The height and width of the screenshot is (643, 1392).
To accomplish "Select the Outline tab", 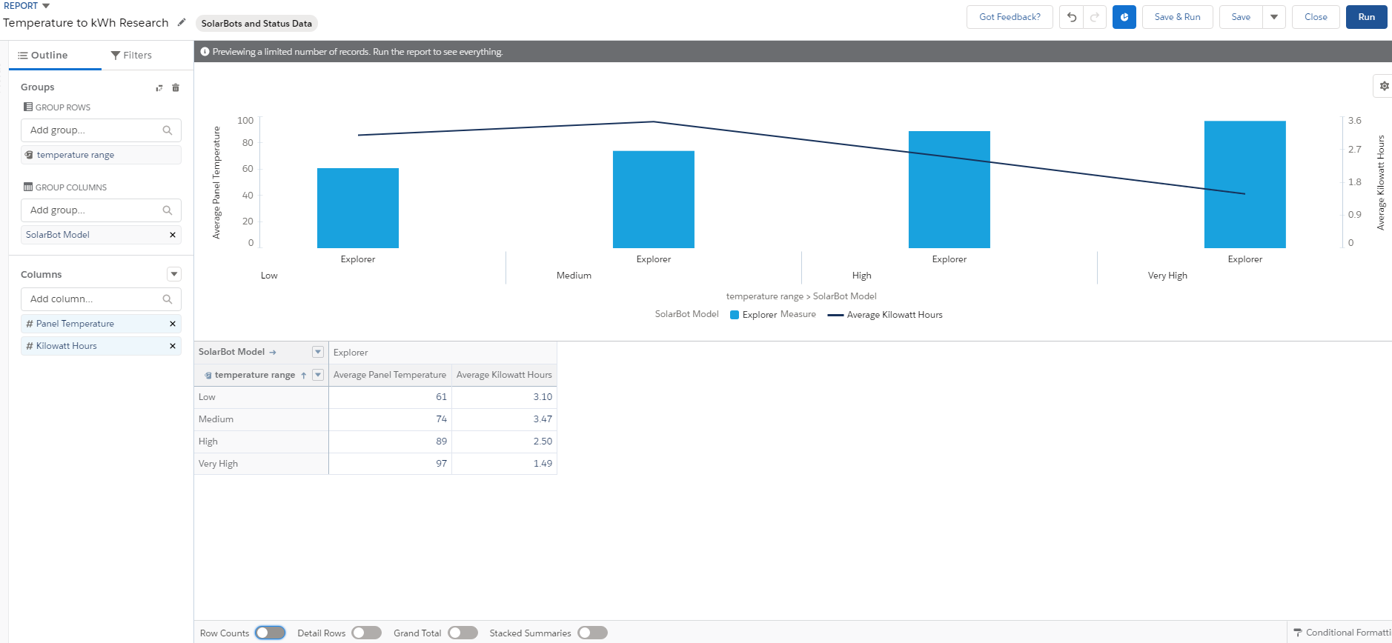I will click(x=43, y=56).
